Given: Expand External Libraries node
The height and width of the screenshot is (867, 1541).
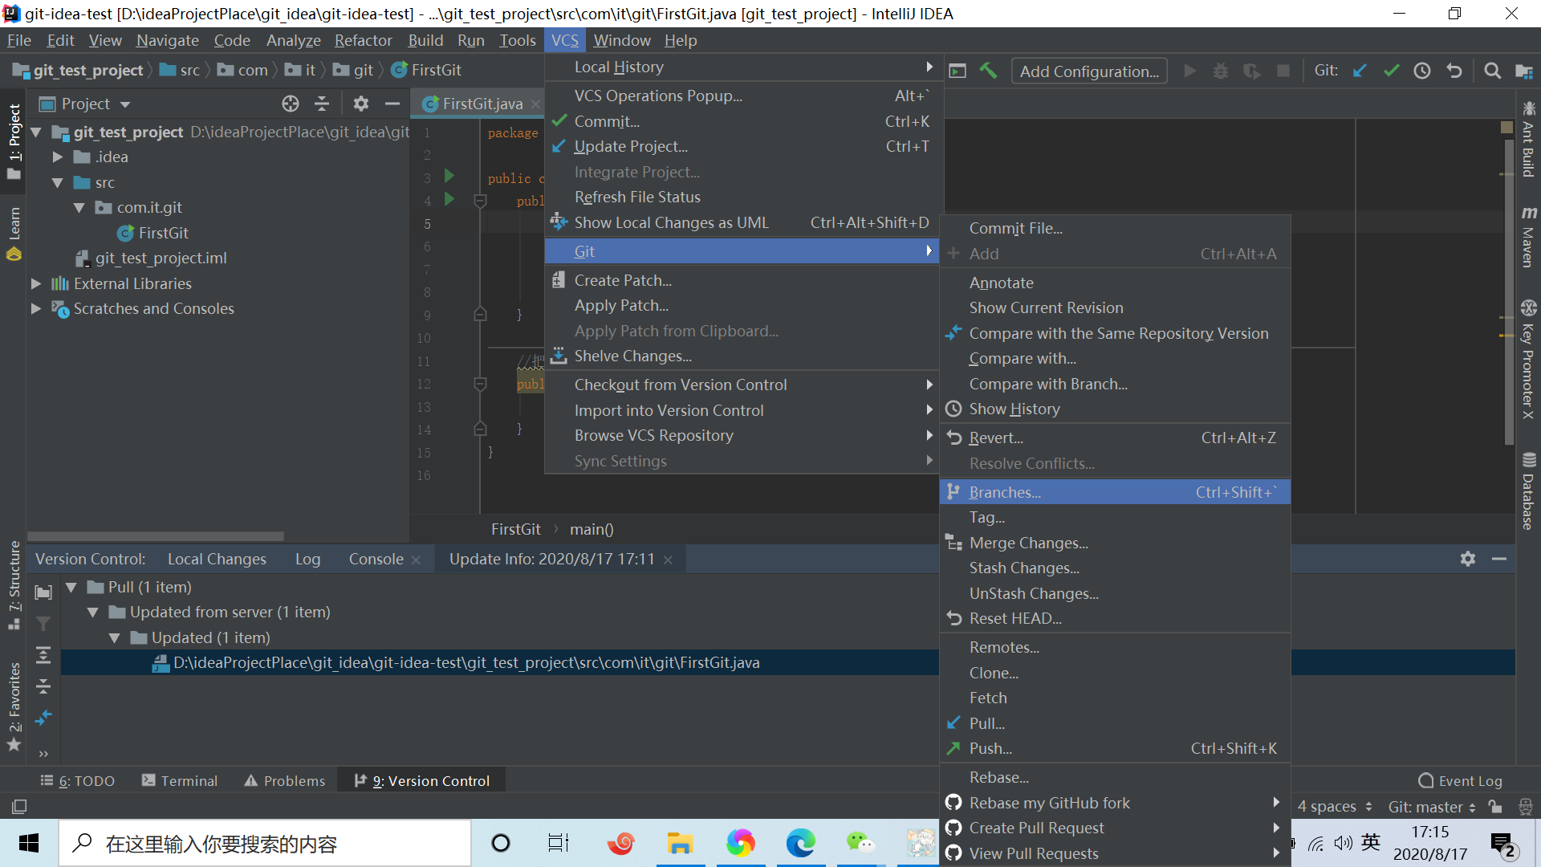Looking at the screenshot, I should [x=35, y=283].
